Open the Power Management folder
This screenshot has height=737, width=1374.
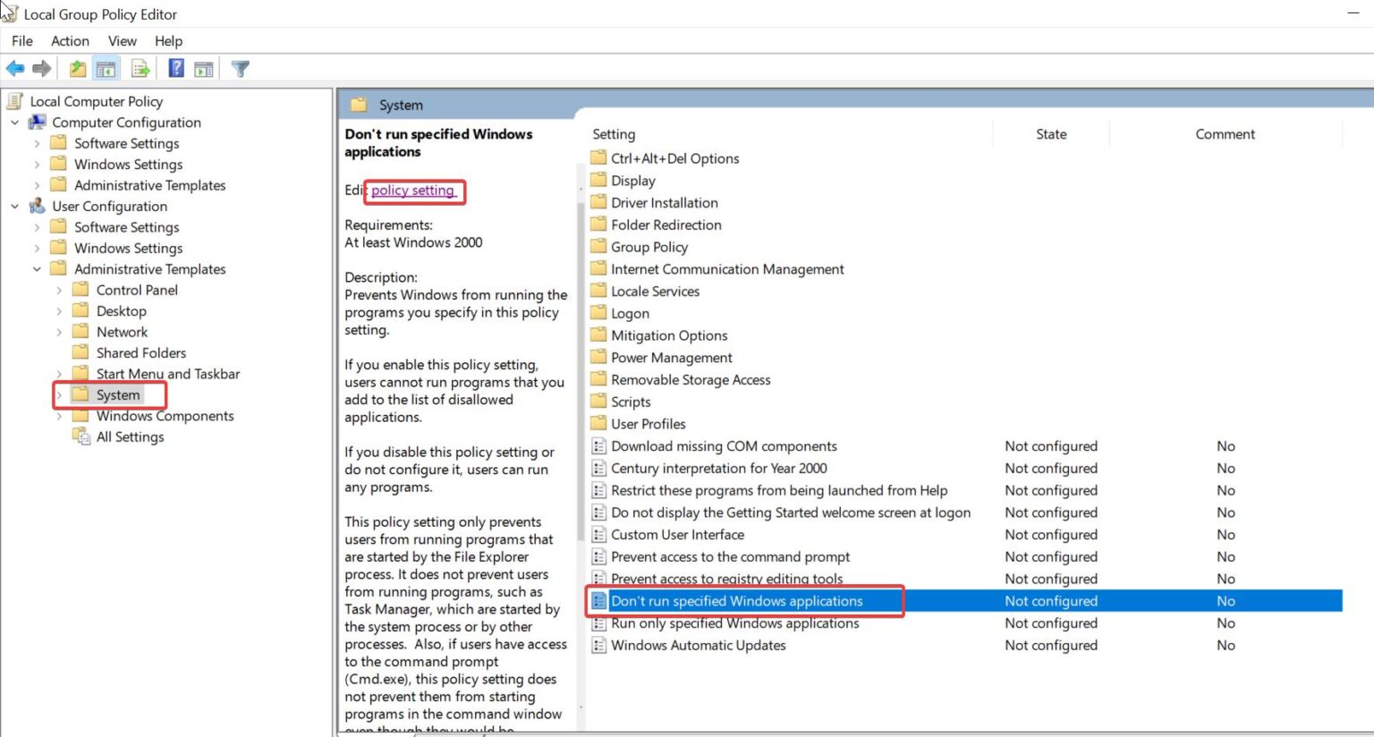point(670,357)
